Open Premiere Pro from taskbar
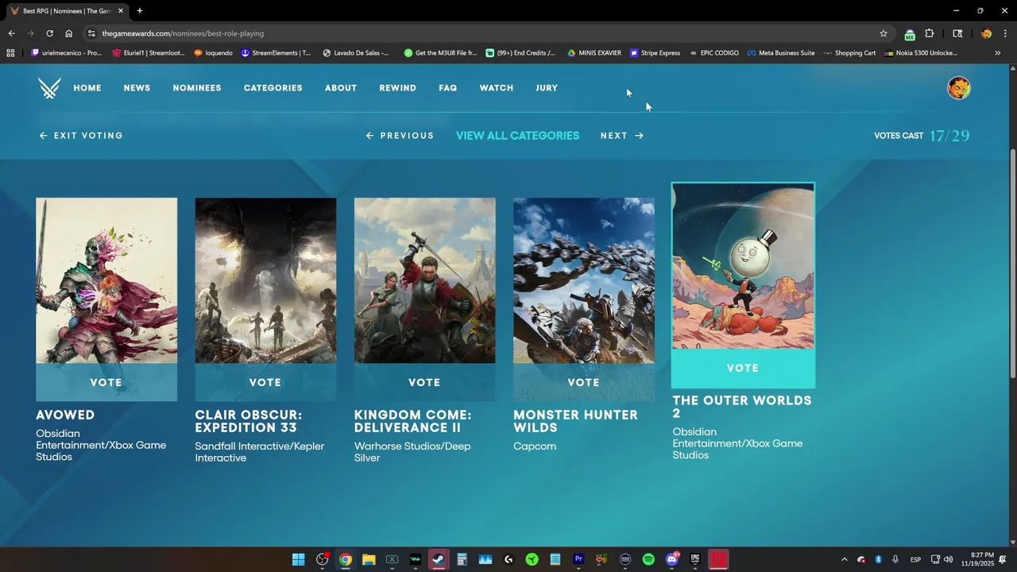 coord(578,559)
